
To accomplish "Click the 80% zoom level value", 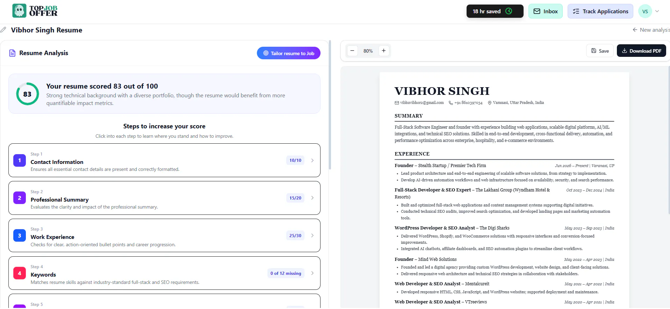I will 368,51.
